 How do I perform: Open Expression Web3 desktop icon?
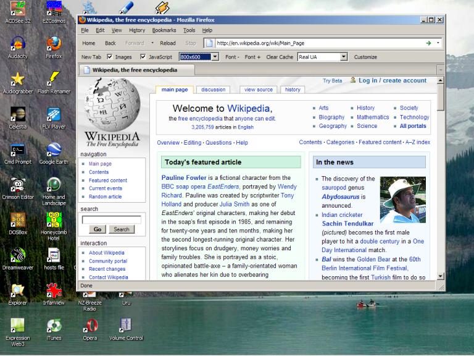[x=18, y=332]
